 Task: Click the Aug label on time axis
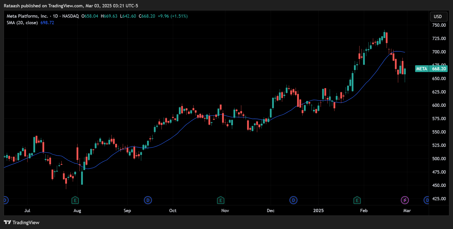(x=77, y=211)
